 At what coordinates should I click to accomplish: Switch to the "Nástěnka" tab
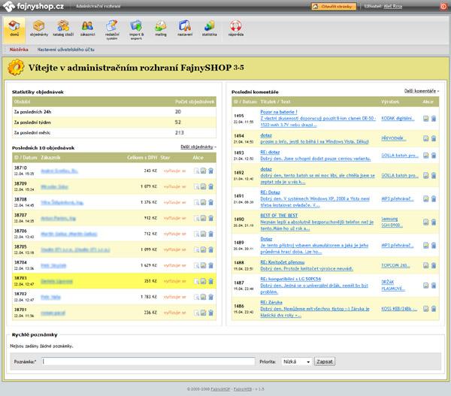19,50
